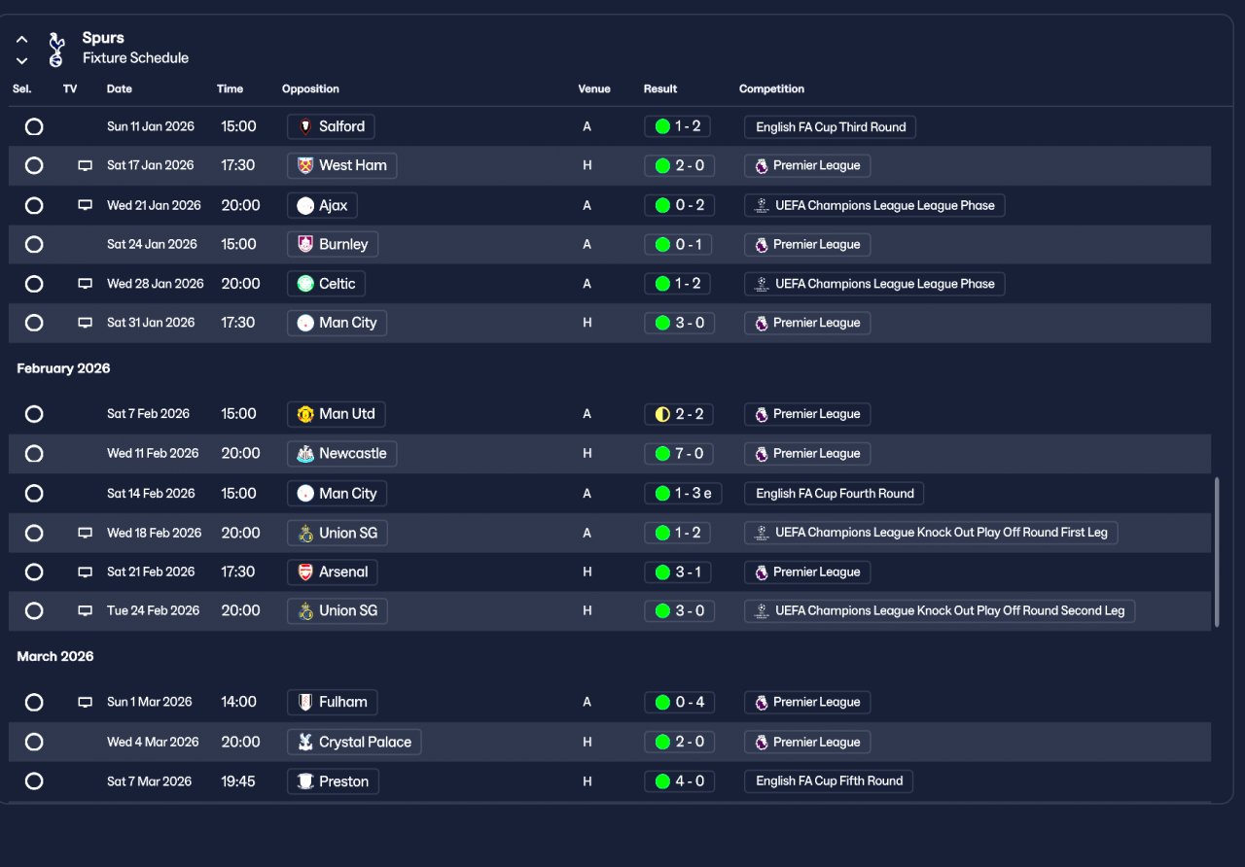Click Man City's badge on the 31 Jan fixture
This screenshot has height=867, width=1245.
305,323
